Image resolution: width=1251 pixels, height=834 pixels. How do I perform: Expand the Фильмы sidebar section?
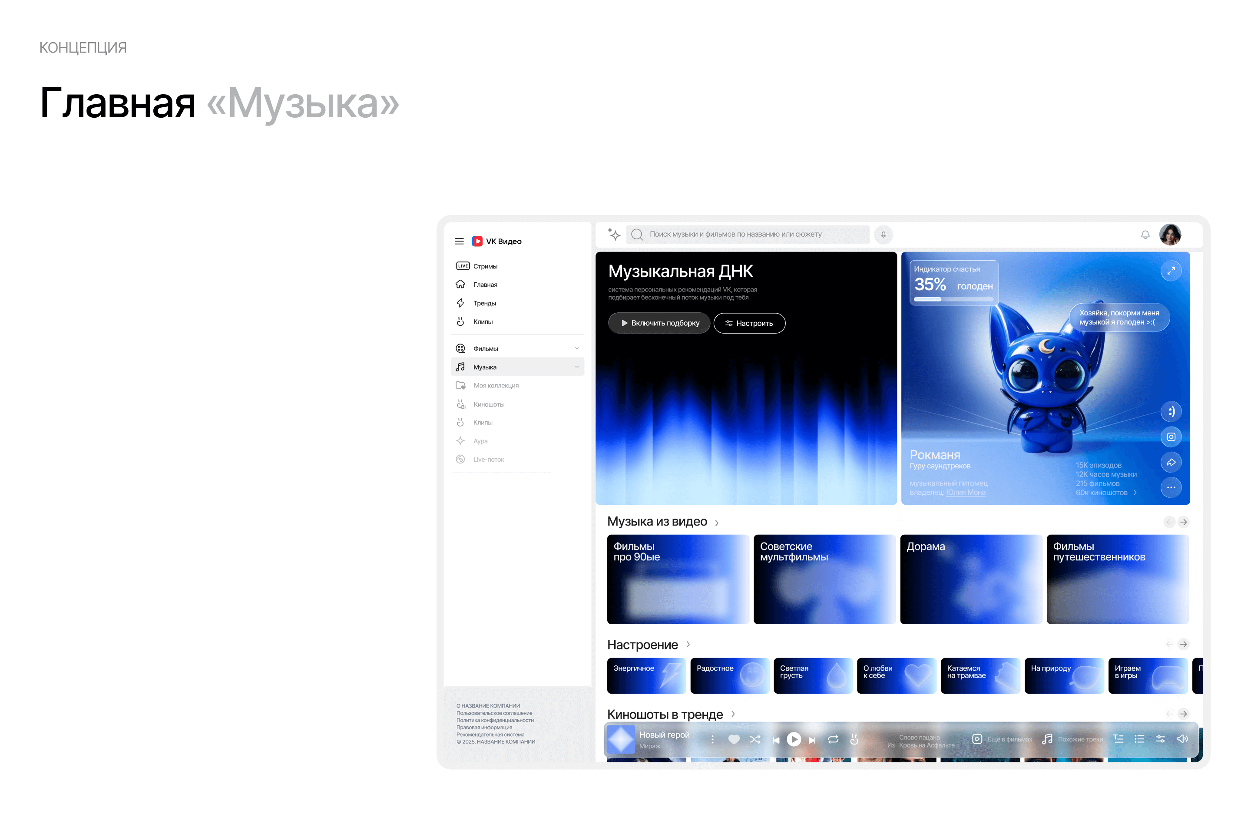[576, 348]
